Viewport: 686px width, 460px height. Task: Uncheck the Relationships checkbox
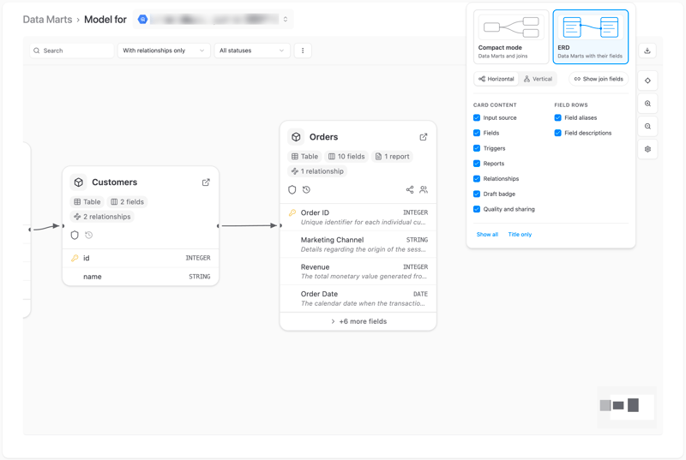click(x=477, y=179)
